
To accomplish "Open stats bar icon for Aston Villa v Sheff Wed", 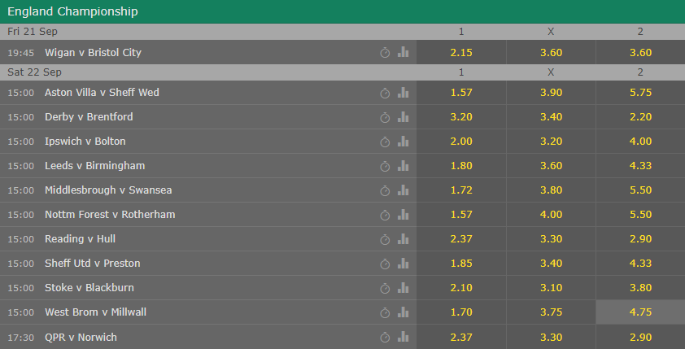I will 404,93.
